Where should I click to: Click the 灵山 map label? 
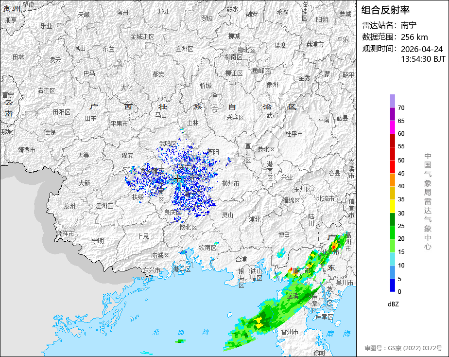[227, 215]
